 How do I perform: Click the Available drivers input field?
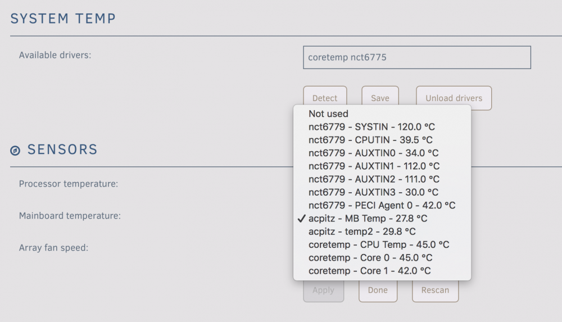[x=417, y=57]
